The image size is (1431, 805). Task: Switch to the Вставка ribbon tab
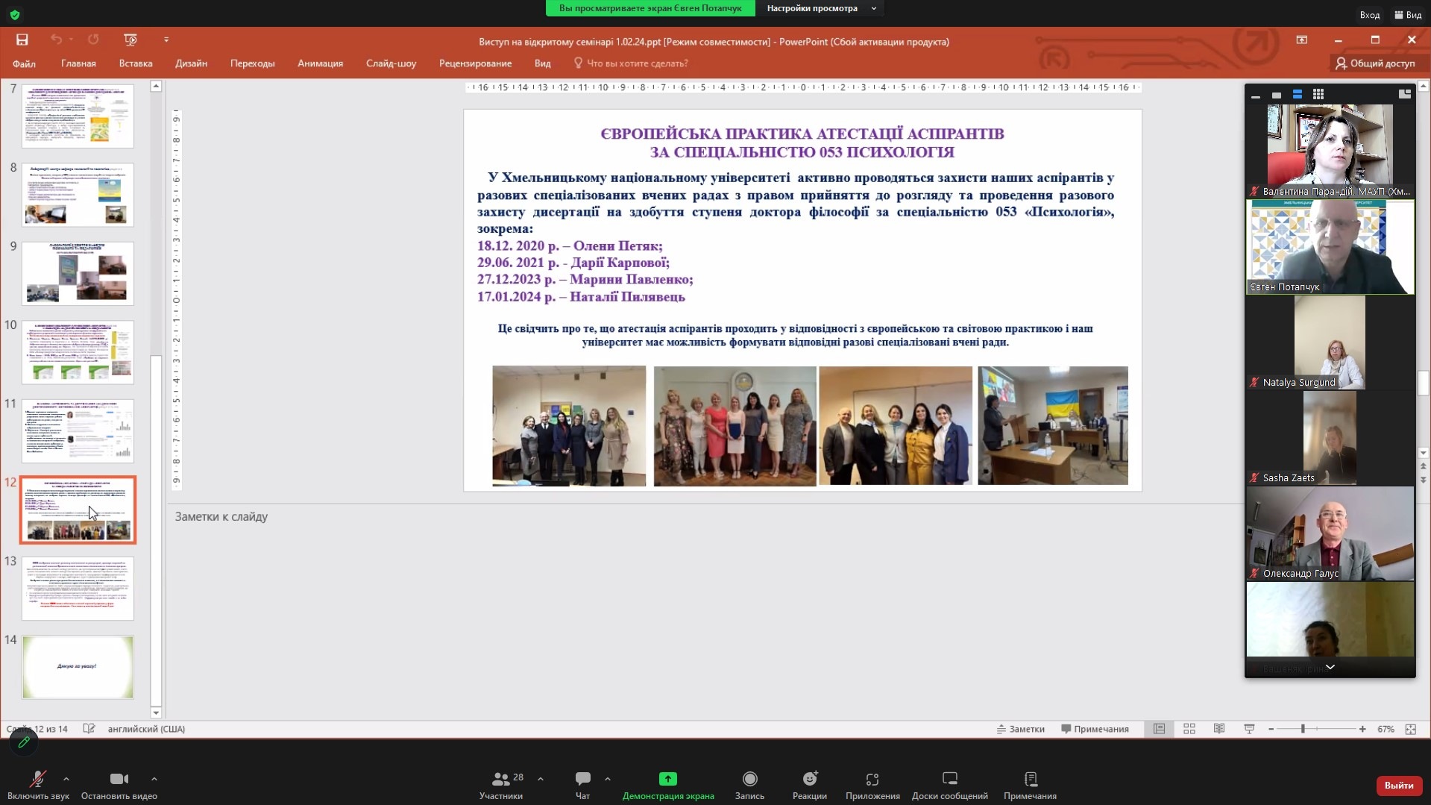[x=136, y=63]
